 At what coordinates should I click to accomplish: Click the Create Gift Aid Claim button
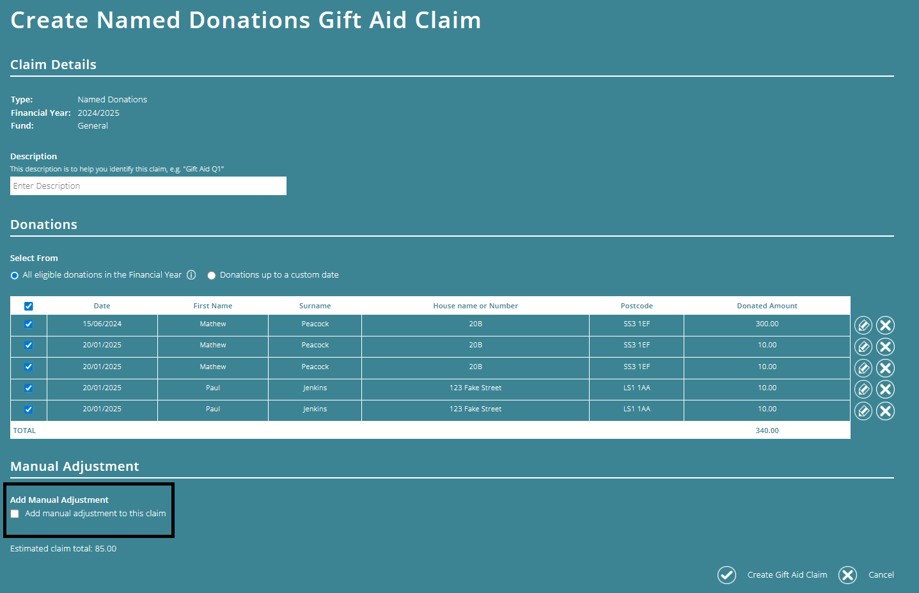point(787,574)
